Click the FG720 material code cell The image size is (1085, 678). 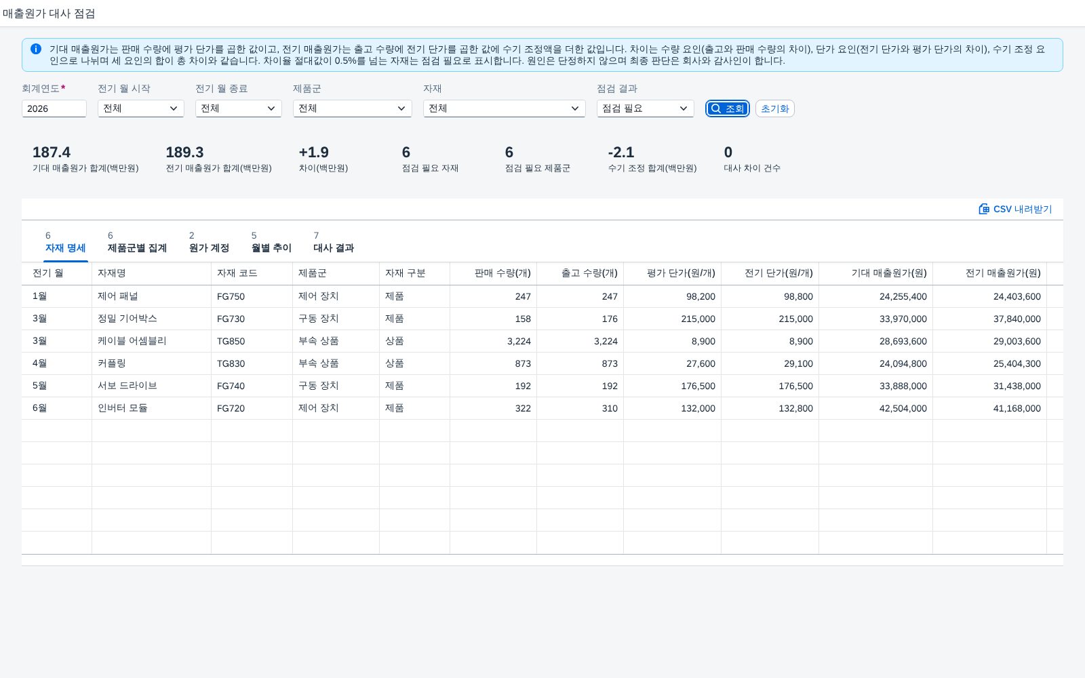point(252,408)
